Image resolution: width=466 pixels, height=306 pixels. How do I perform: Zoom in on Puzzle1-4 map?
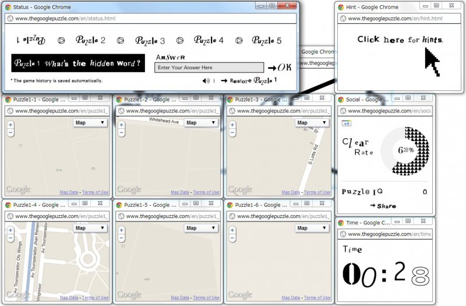(10, 230)
